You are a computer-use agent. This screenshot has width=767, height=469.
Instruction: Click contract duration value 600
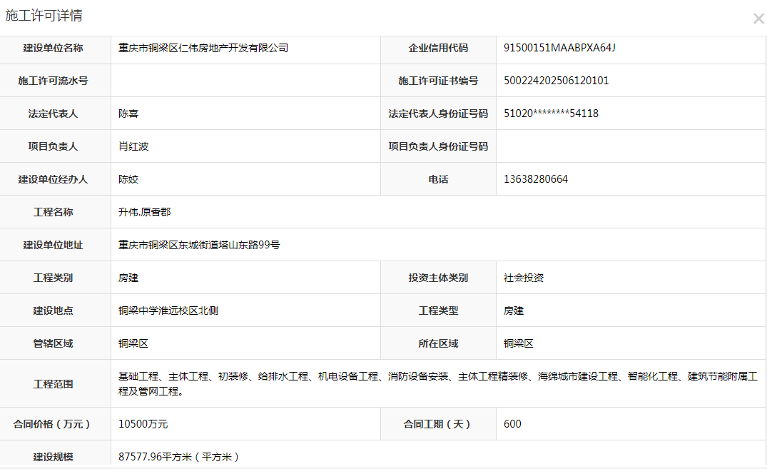pos(512,424)
